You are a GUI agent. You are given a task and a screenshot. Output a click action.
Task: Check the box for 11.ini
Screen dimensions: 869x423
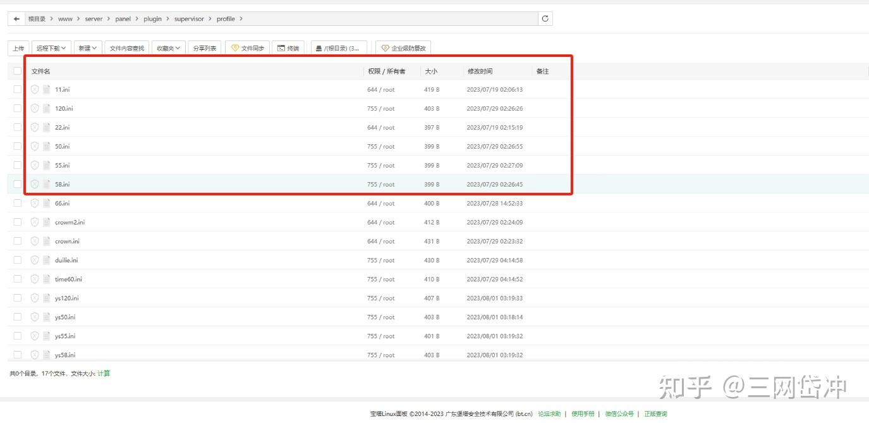point(18,90)
